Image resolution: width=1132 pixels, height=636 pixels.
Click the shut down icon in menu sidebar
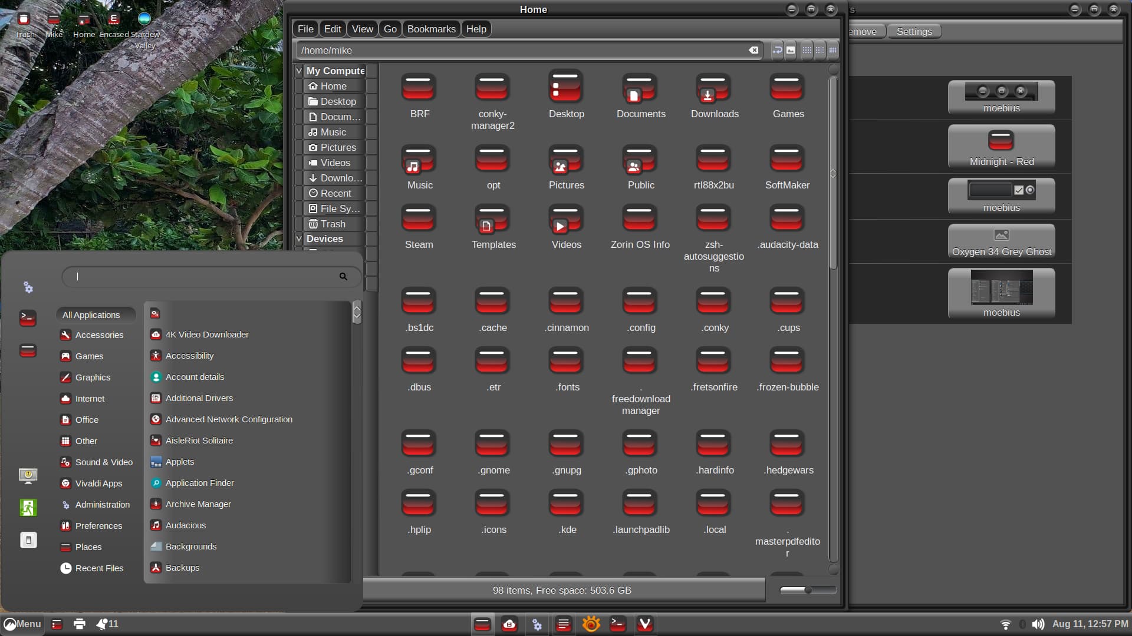click(x=28, y=539)
